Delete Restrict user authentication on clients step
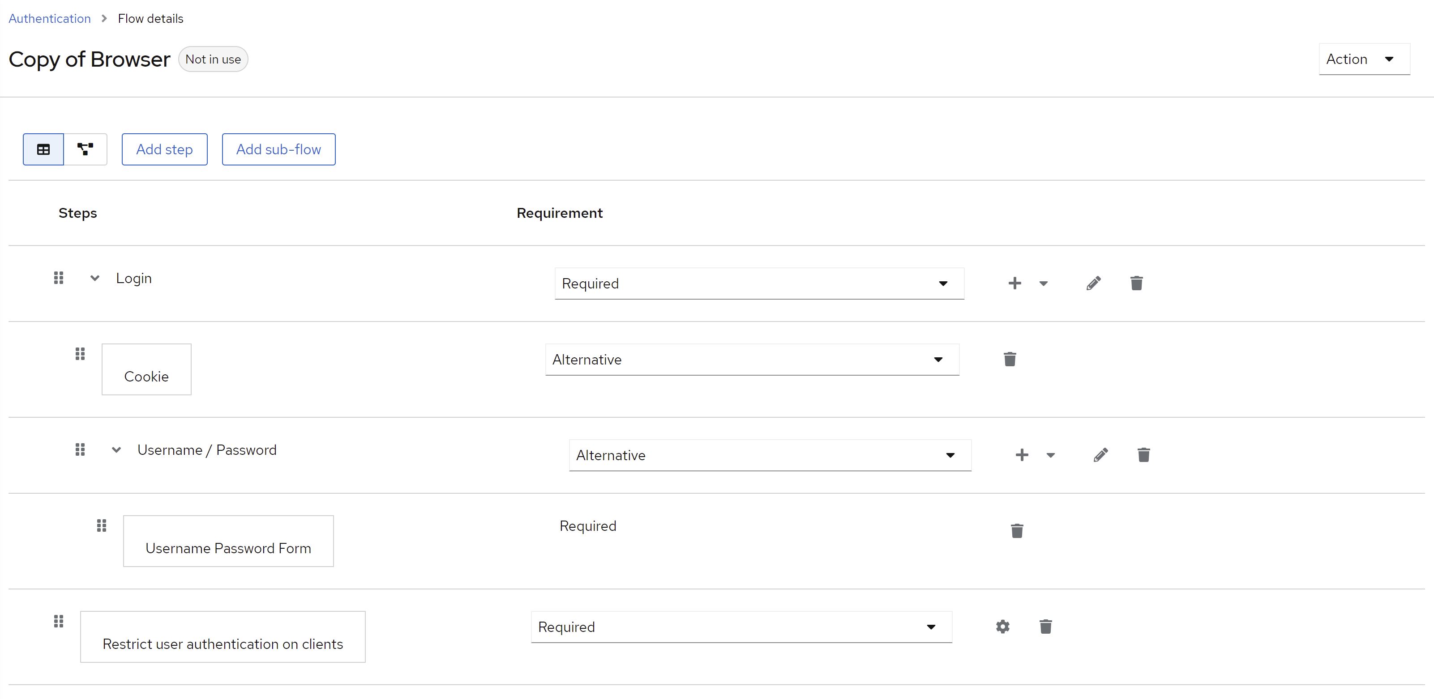 1045,627
